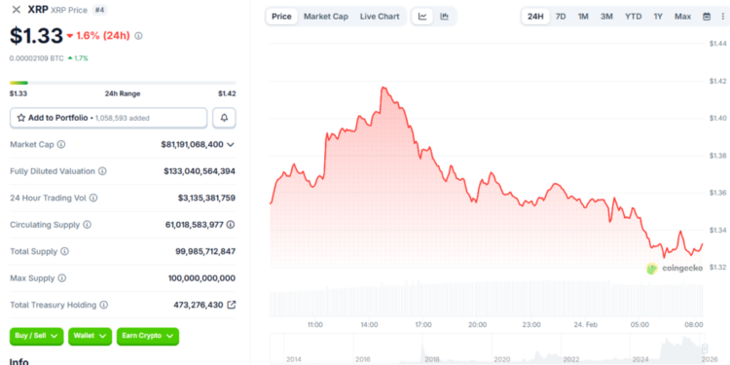Select the Live Chart tab
730x365 pixels.
(380, 17)
